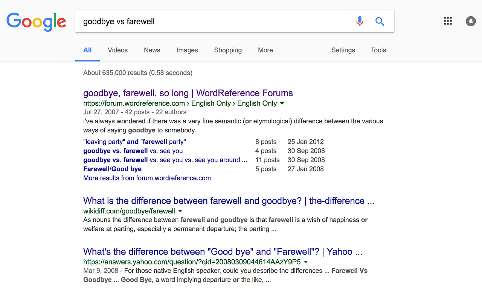
Task: Open the Settings menu
Action: [343, 50]
